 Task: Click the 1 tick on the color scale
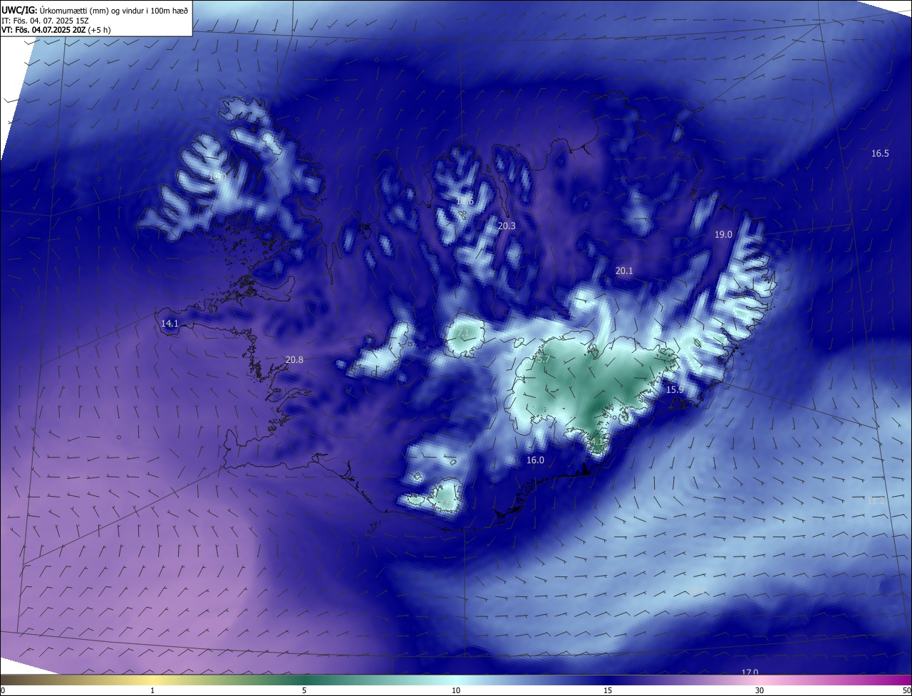[152, 690]
